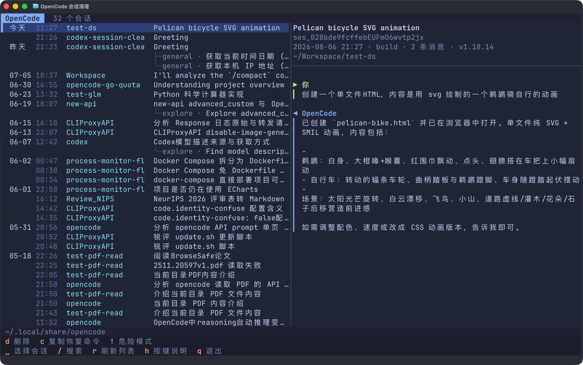Click the d 删除 shortcut hint
Image resolution: width=583 pixels, height=365 pixels.
18,341
